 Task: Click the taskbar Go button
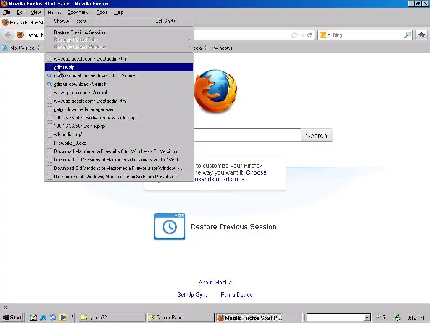[x=382, y=318]
